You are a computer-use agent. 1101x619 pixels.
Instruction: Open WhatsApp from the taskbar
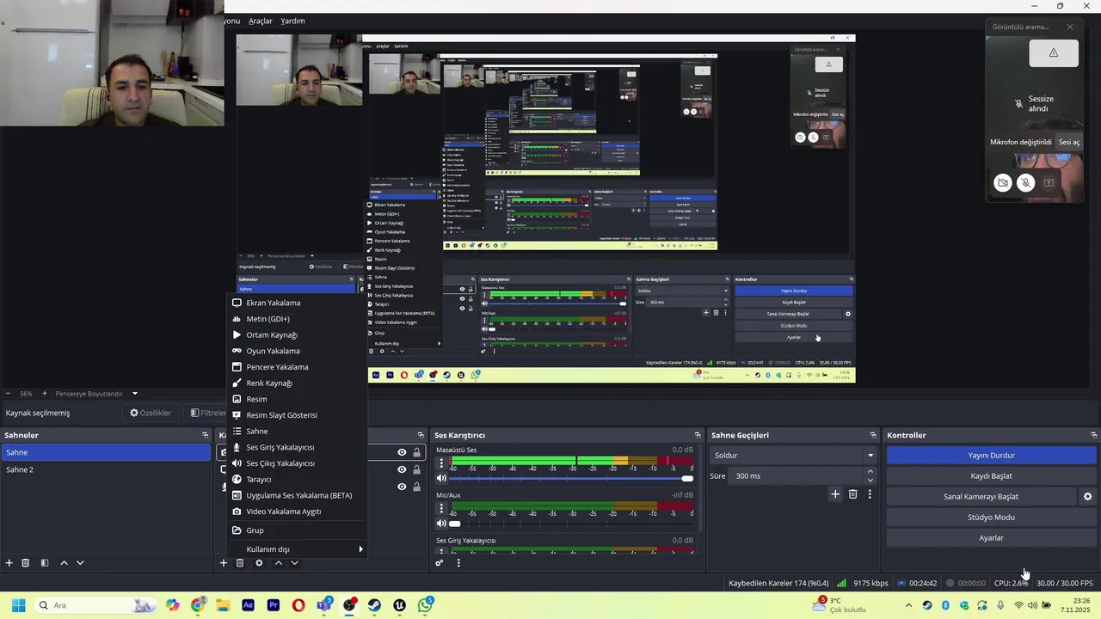coord(426,605)
